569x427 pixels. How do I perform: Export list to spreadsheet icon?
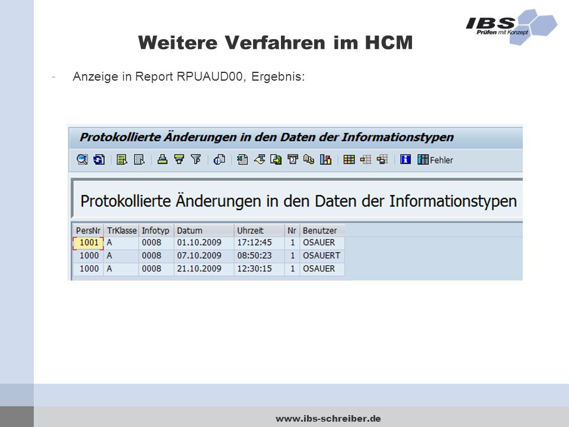coord(242,160)
